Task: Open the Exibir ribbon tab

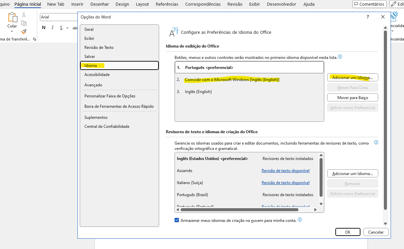Action: pyautogui.click(x=255, y=4)
